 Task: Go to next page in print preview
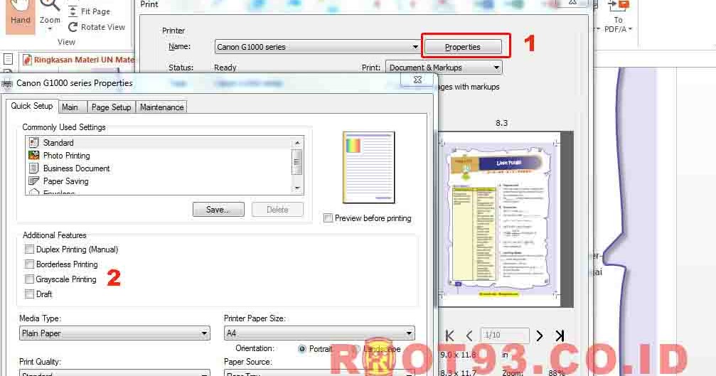pos(539,336)
